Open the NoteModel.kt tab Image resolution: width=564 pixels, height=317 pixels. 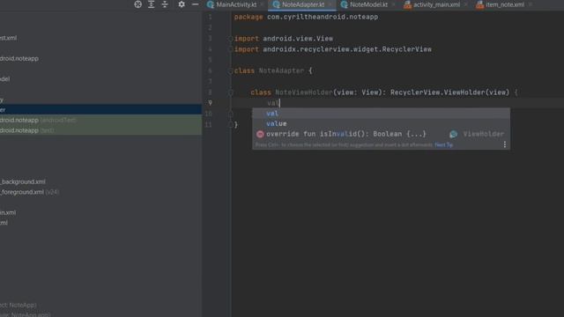(368, 4)
